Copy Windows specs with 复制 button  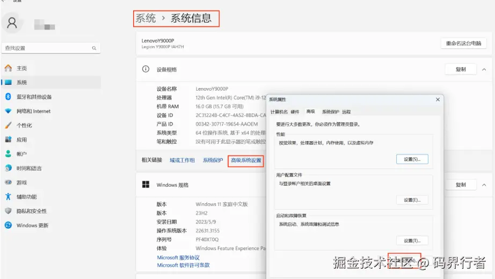461,185
